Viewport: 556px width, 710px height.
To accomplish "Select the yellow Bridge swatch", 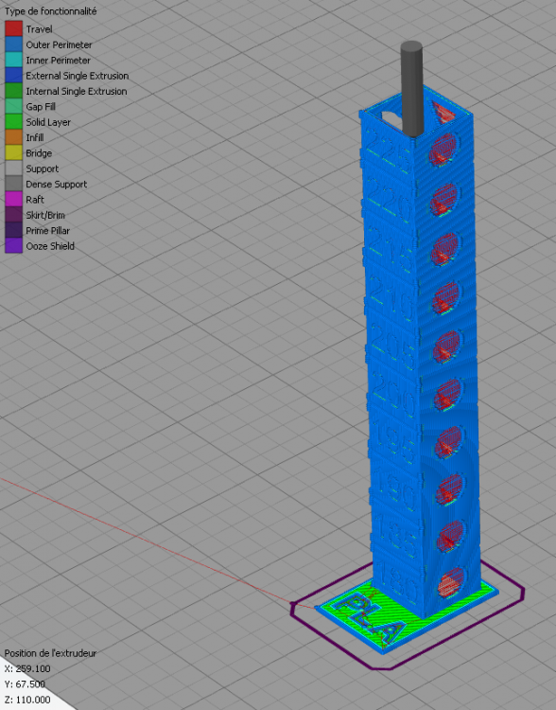I will tap(13, 152).
